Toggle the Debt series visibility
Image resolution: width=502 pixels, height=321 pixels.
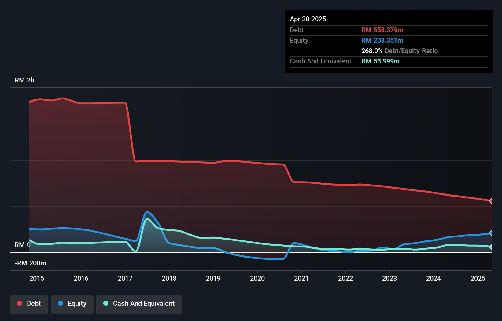[x=29, y=304]
